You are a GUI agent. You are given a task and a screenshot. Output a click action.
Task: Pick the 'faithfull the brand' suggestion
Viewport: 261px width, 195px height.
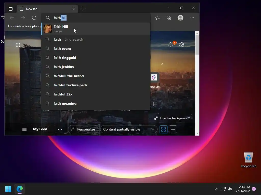[96, 76]
